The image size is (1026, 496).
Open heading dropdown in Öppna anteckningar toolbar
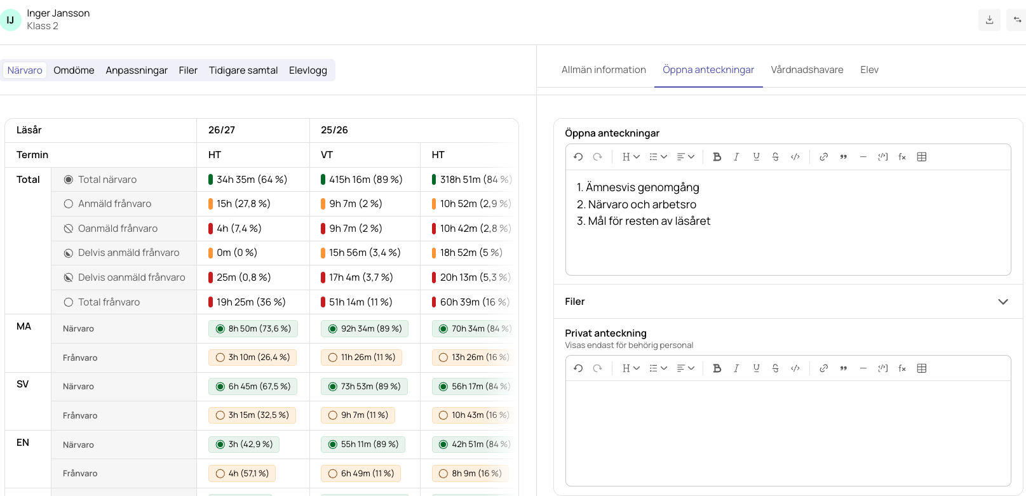pos(631,157)
